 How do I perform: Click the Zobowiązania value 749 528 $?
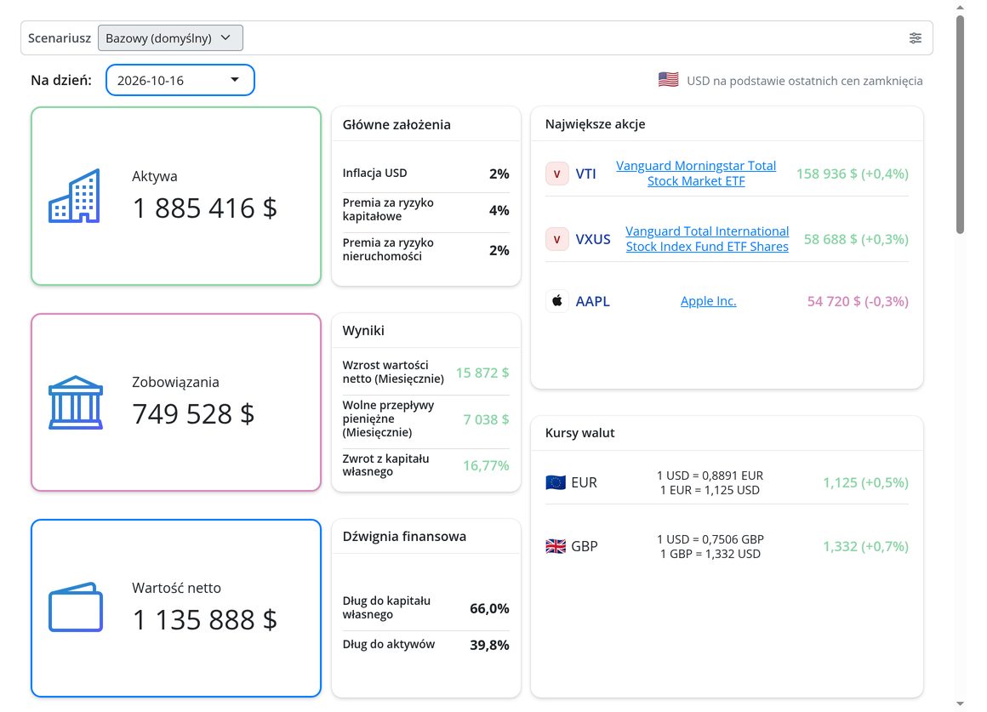[193, 414]
